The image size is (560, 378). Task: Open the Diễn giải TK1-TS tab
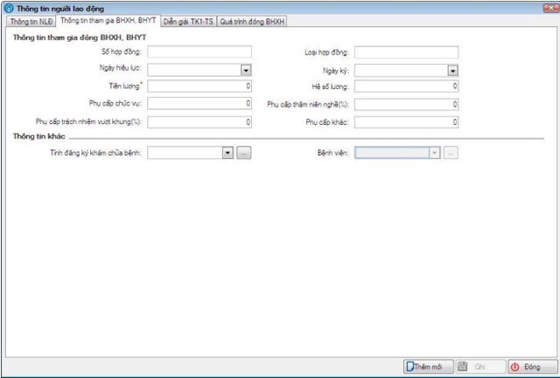[188, 22]
